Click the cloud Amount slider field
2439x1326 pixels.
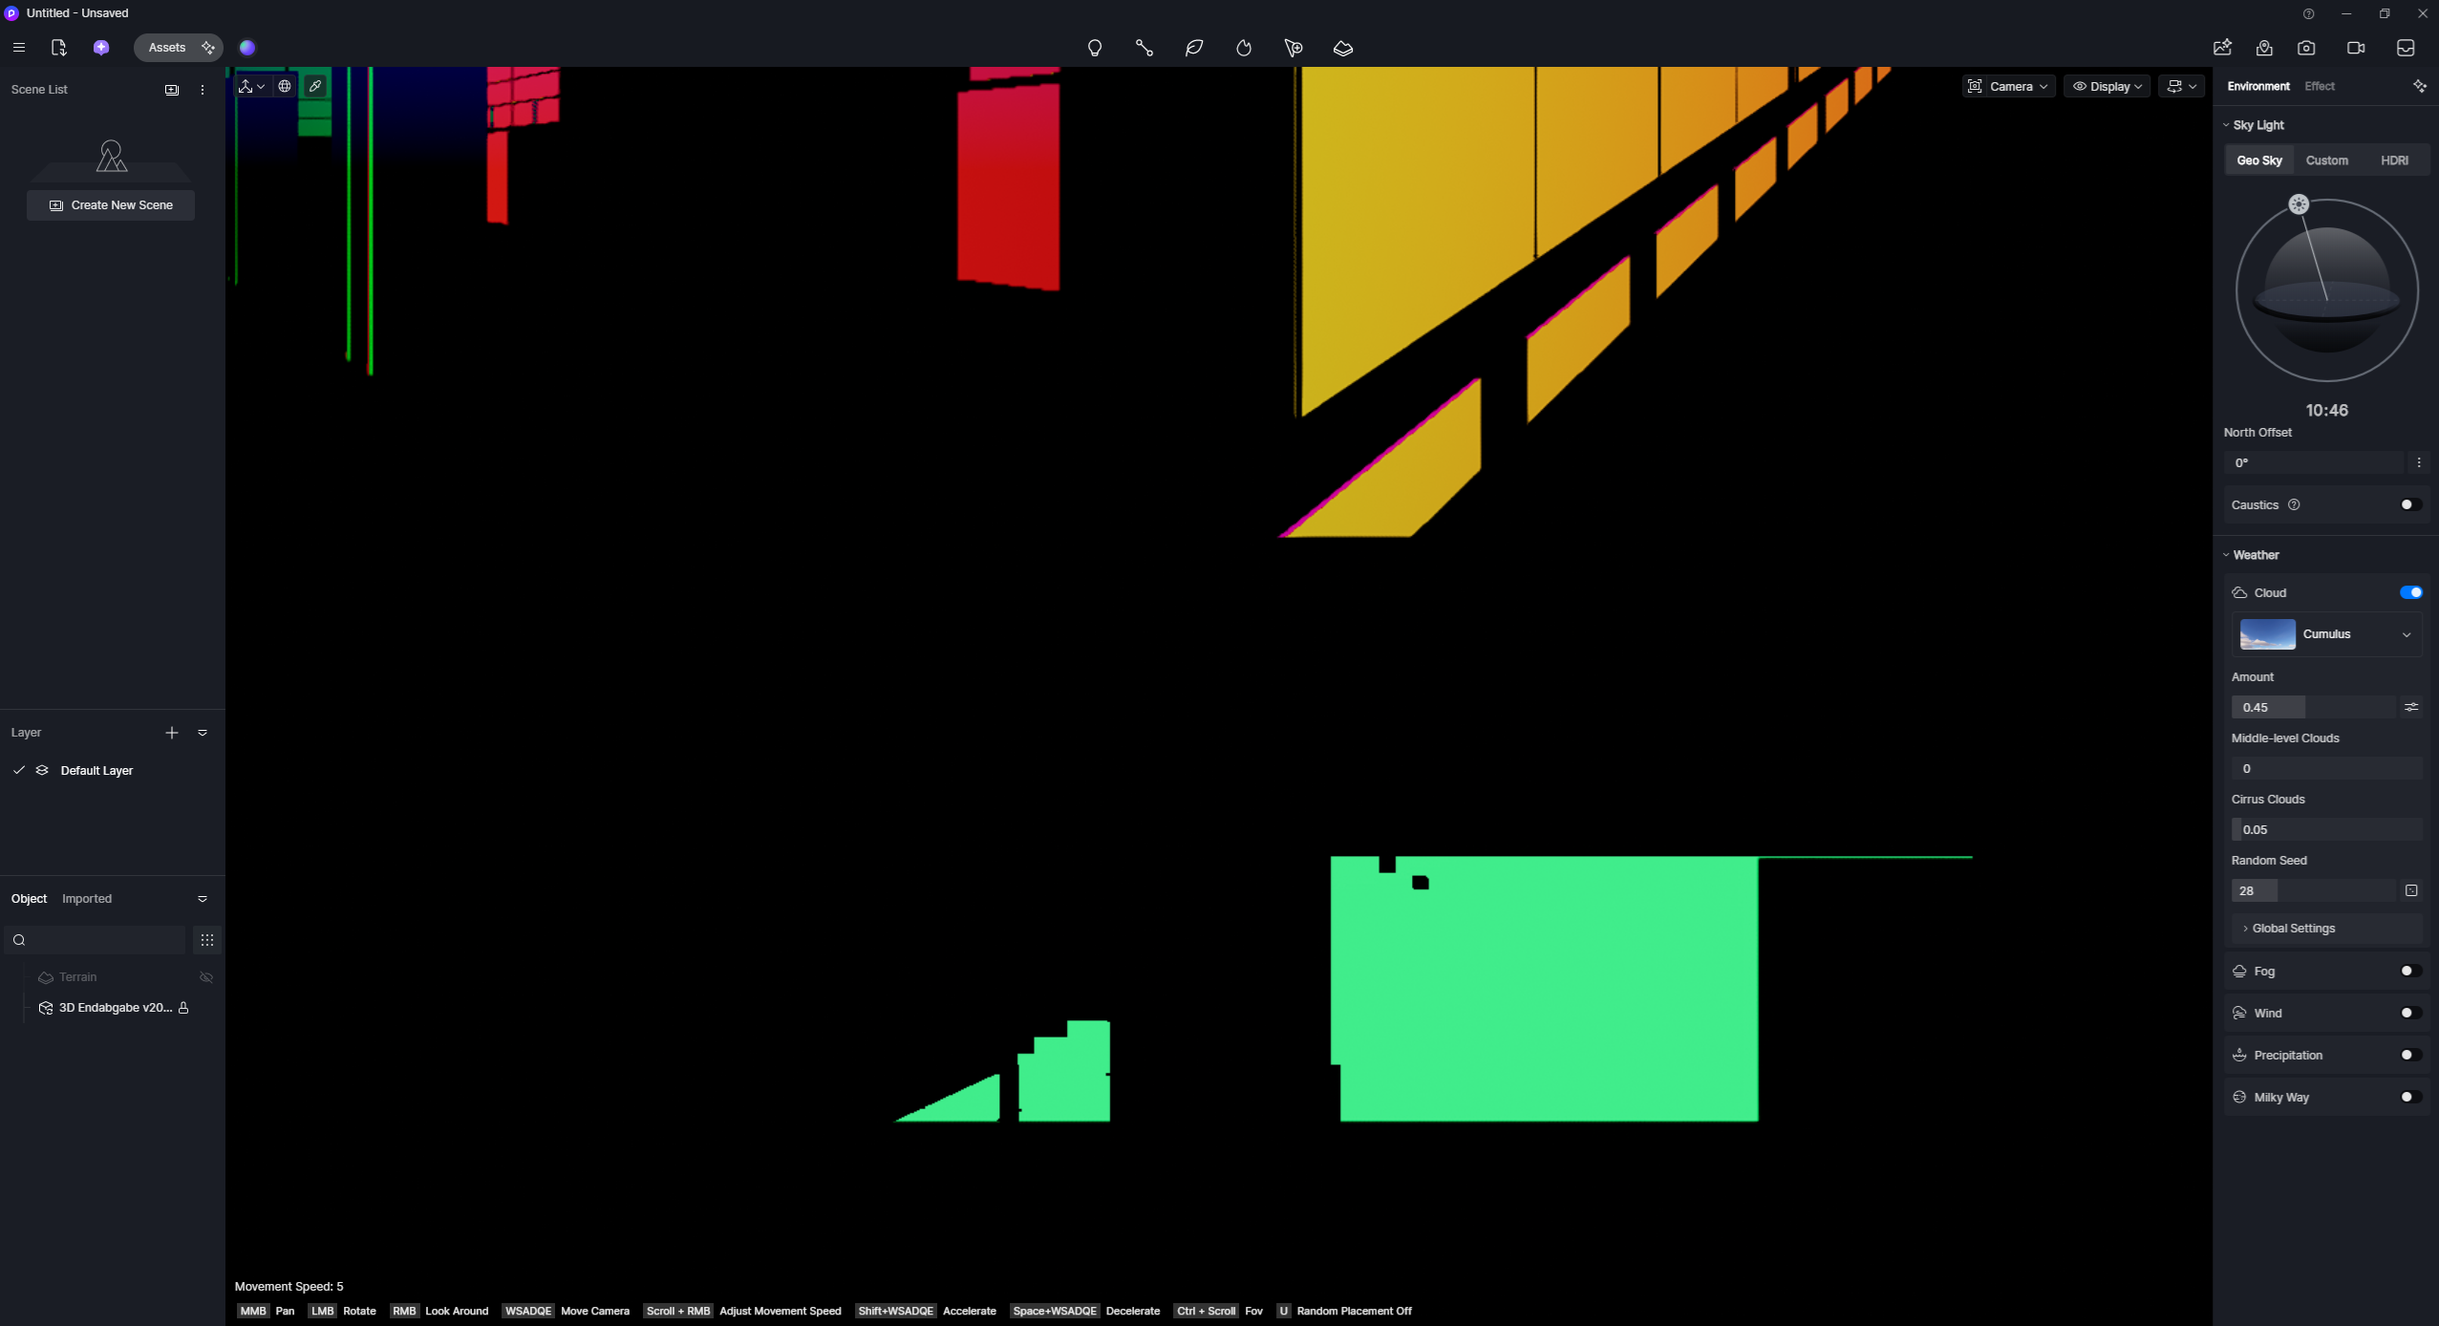(2312, 707)
